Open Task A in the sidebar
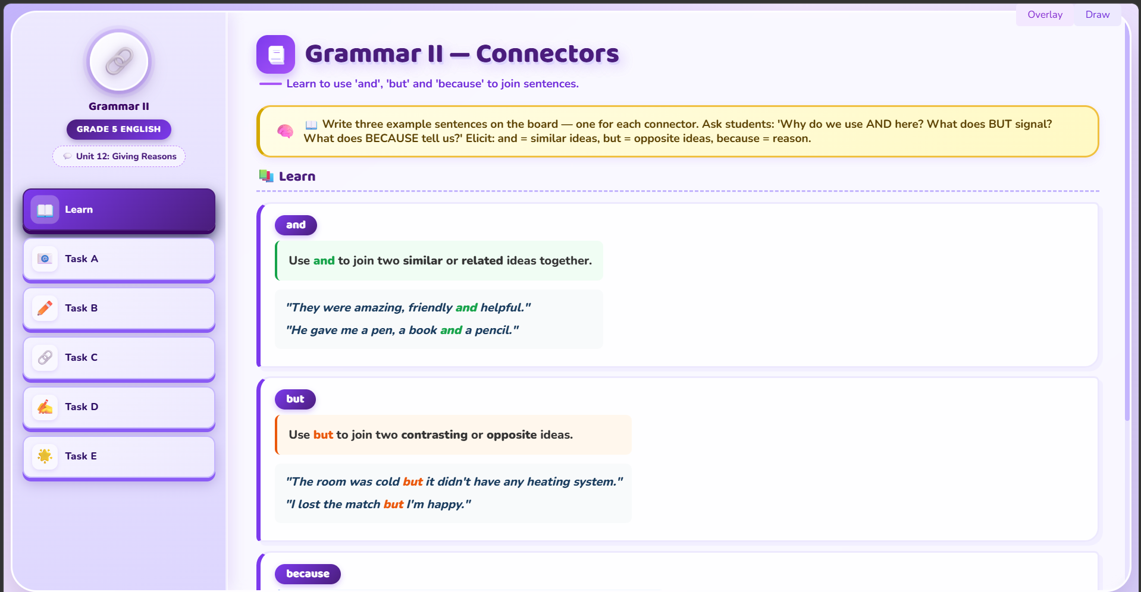This screenshot has width=1141, height=592. 119,259
